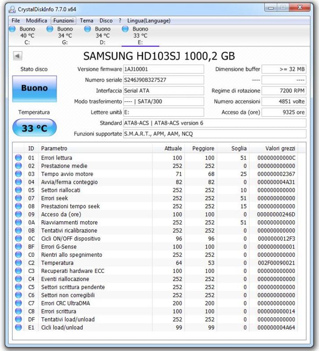Click raw value 002F00090021
319x351 pixels.
(276, 263)
